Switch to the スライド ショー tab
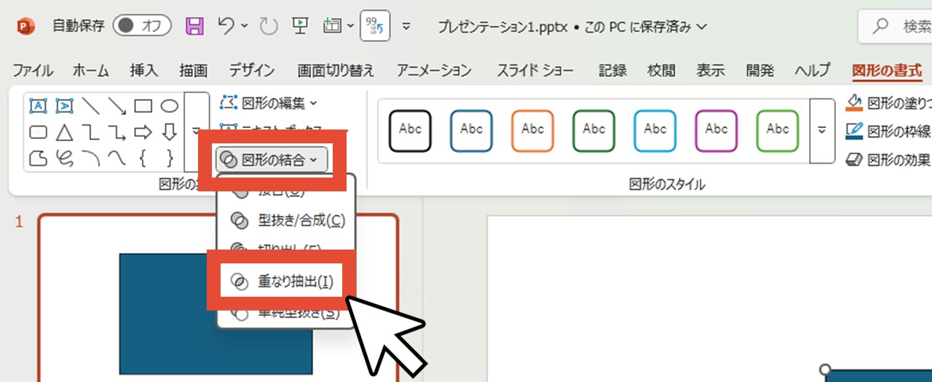Viewport: 932px width, 382px height. click(535, 71)
